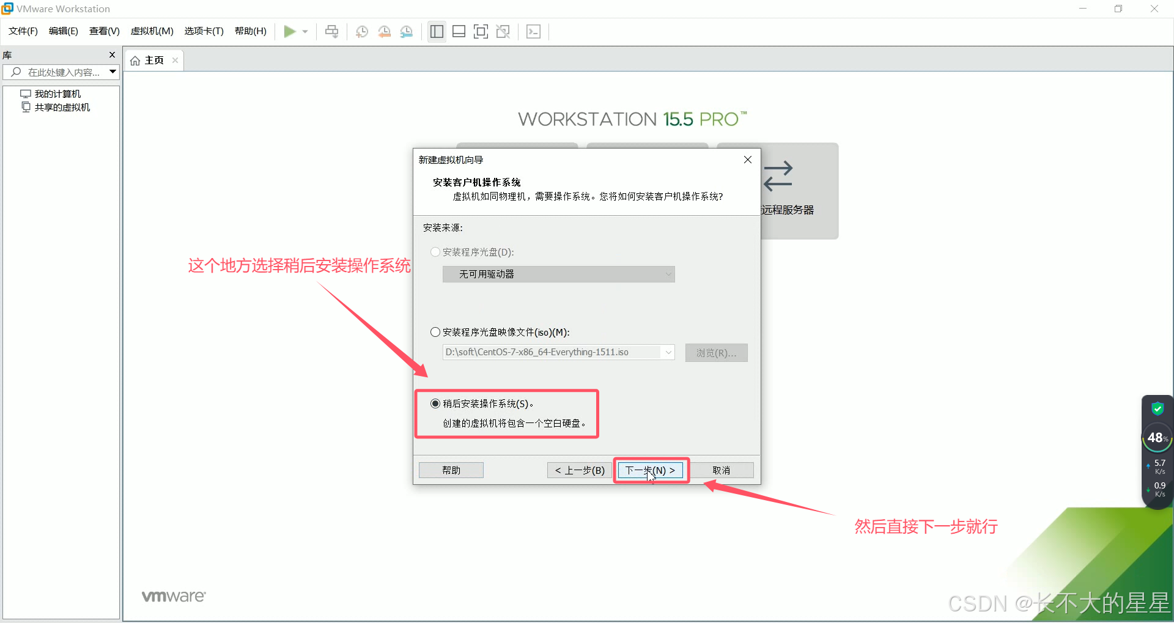Screen dimensions: 1174x623
Task: Click the < 上一步(B) button
Action: (x=580, y=470)
